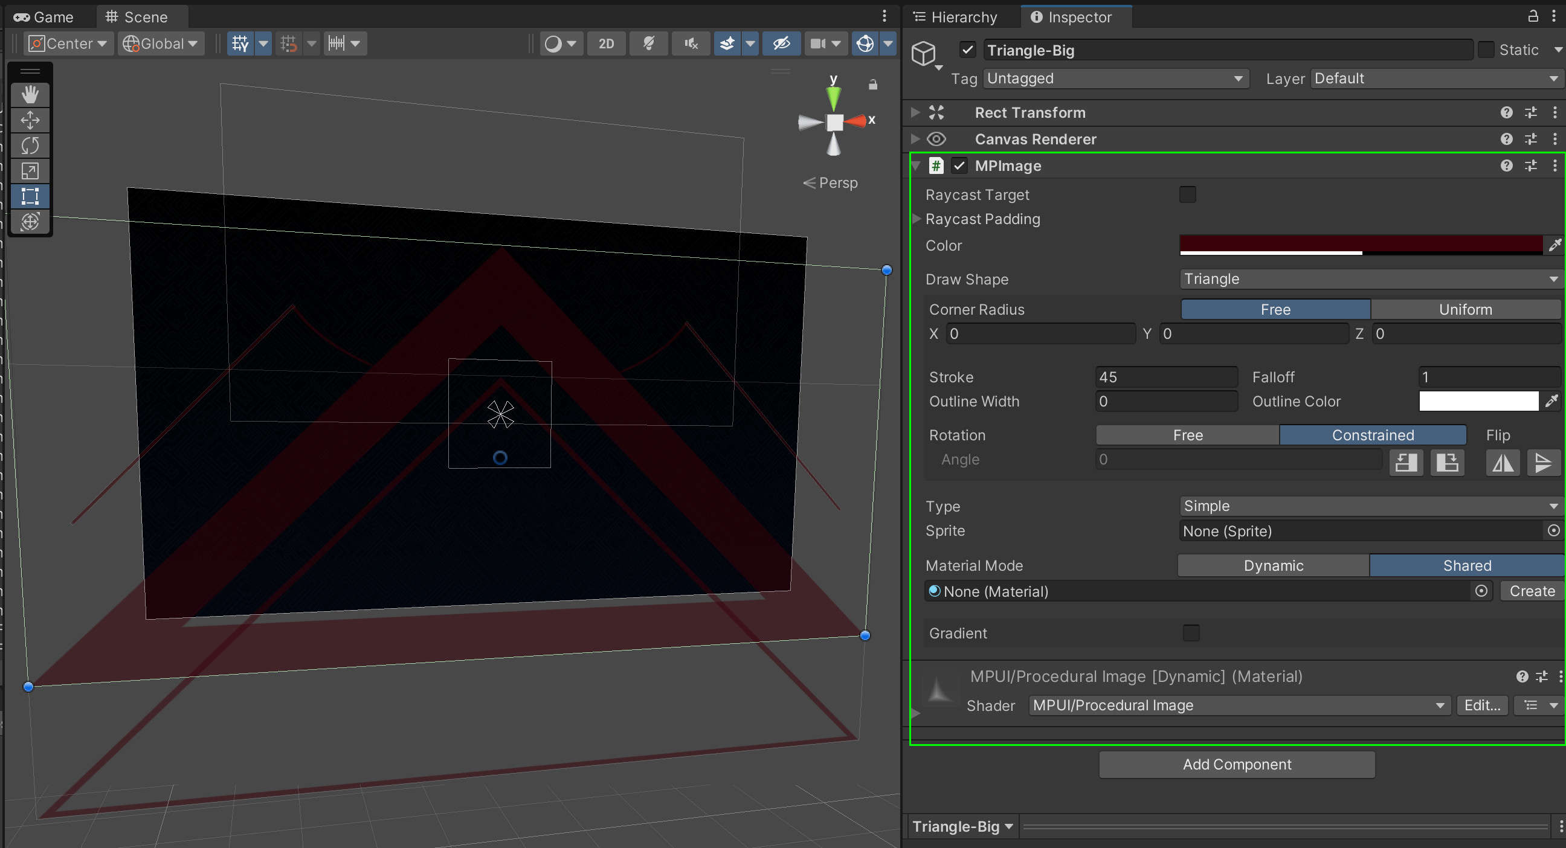
Task: Click Create next to None Material
Action: [1531, 590]
